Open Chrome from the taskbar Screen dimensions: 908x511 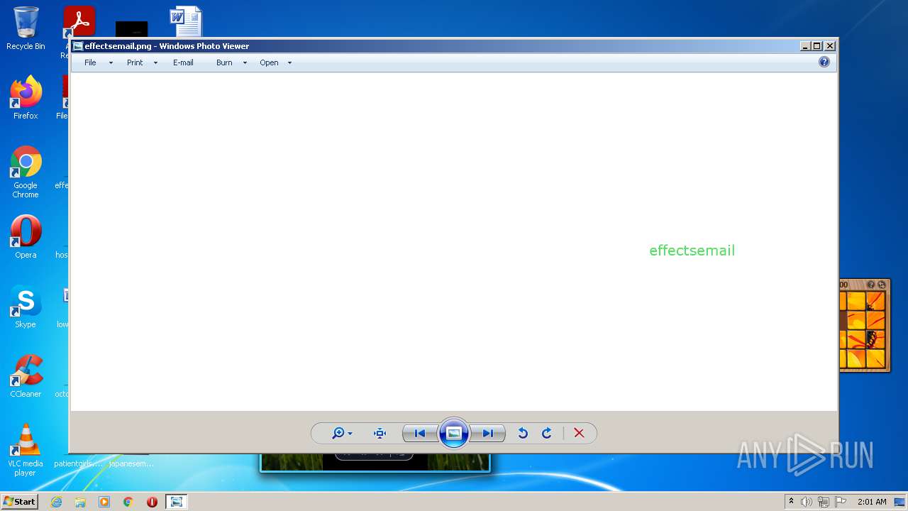pos(128,502)
